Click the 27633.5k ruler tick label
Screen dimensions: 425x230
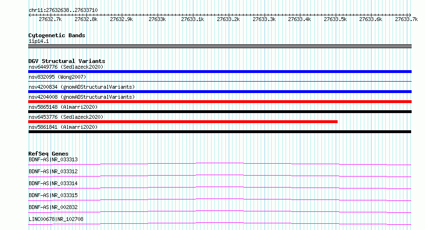click(x=335, y=19)
